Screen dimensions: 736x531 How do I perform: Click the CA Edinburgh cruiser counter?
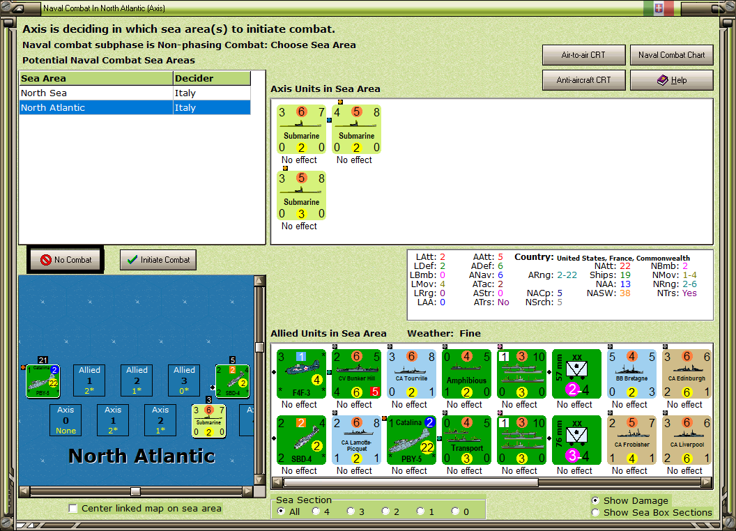687,374
